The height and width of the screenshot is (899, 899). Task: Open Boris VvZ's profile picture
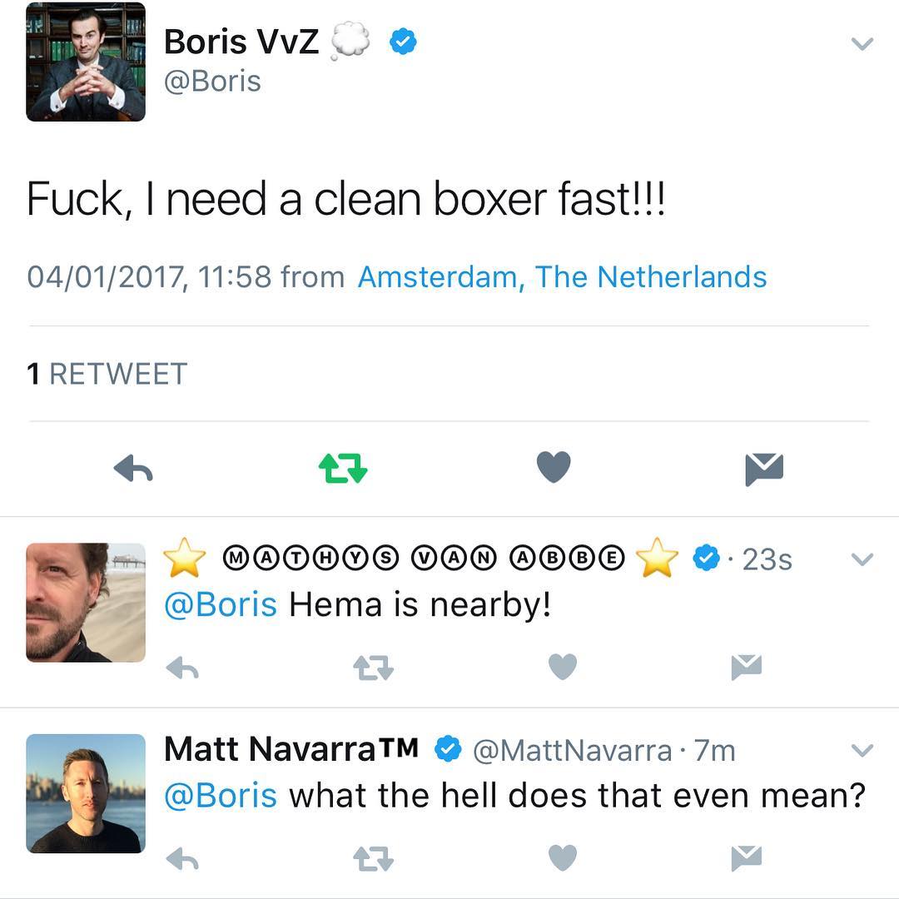86,62
